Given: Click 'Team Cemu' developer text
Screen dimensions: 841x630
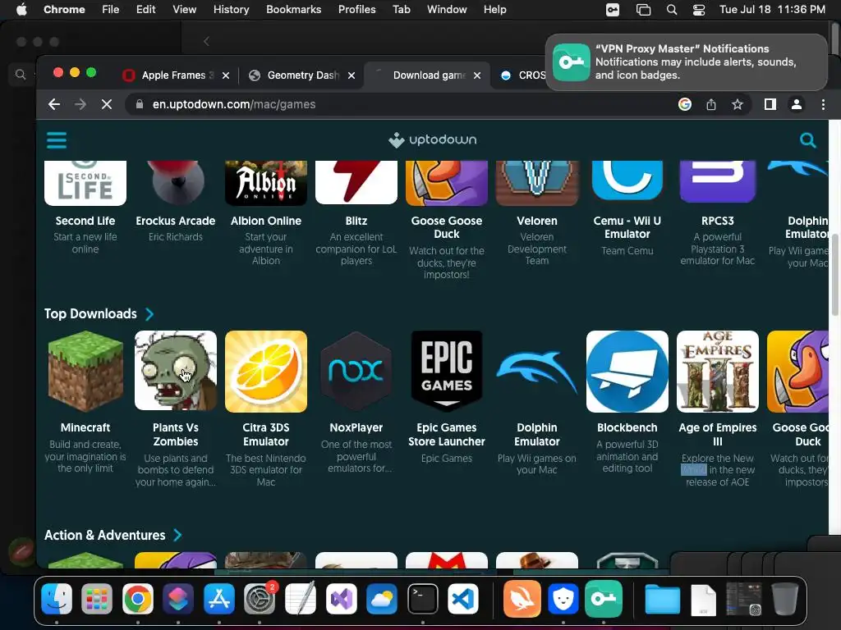Looking at the screenshot, I should click(x=627, y=251).
